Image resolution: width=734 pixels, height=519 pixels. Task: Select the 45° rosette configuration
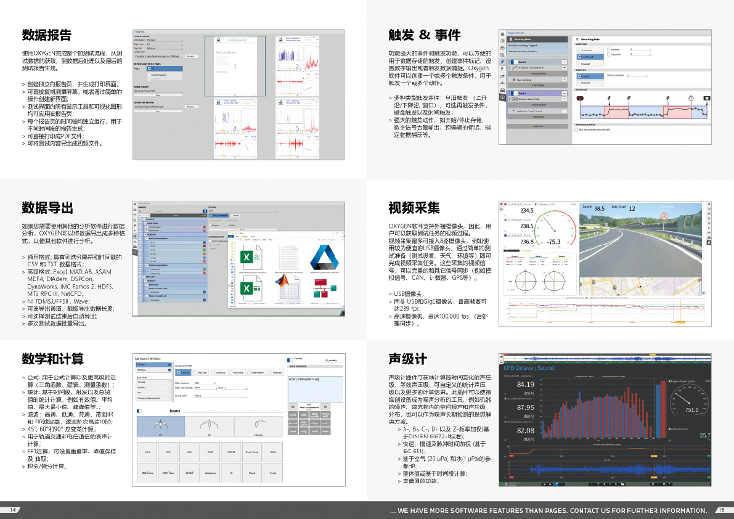pos(161,427)
